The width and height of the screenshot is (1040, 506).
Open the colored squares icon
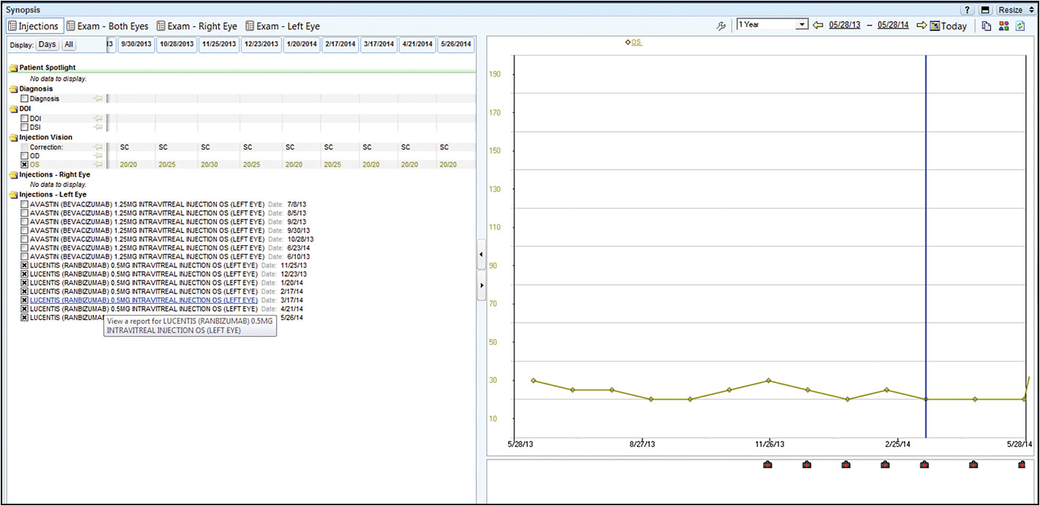(x=1004, y=26)
